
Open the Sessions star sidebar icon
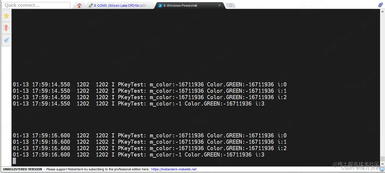[6, 16]
